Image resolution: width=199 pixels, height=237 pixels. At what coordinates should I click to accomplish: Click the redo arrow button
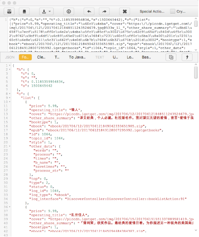click(x=104, y=11)
